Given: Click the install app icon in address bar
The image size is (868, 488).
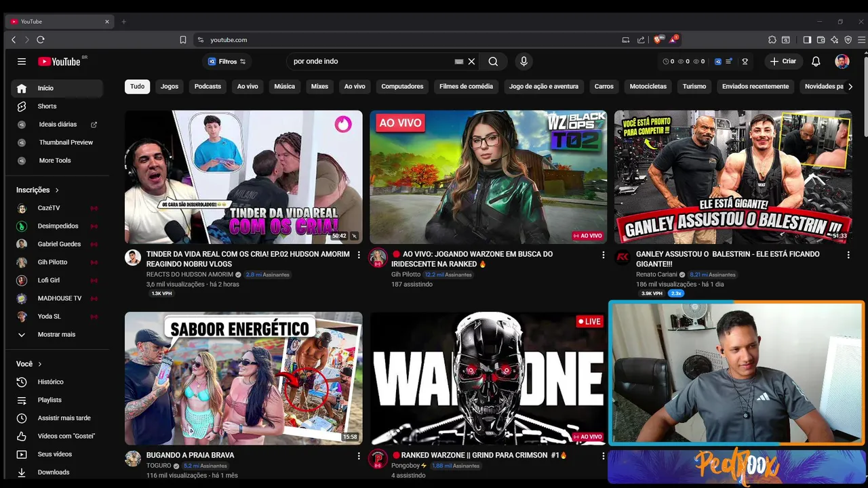Looking at the screenshot, I should pos(626,40).
